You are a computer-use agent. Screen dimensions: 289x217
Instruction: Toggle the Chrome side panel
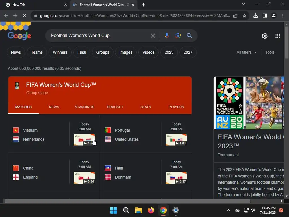tap(265, 16)
